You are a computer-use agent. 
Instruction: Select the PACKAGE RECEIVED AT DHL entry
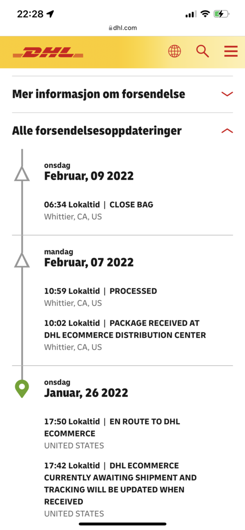point(125,335)
